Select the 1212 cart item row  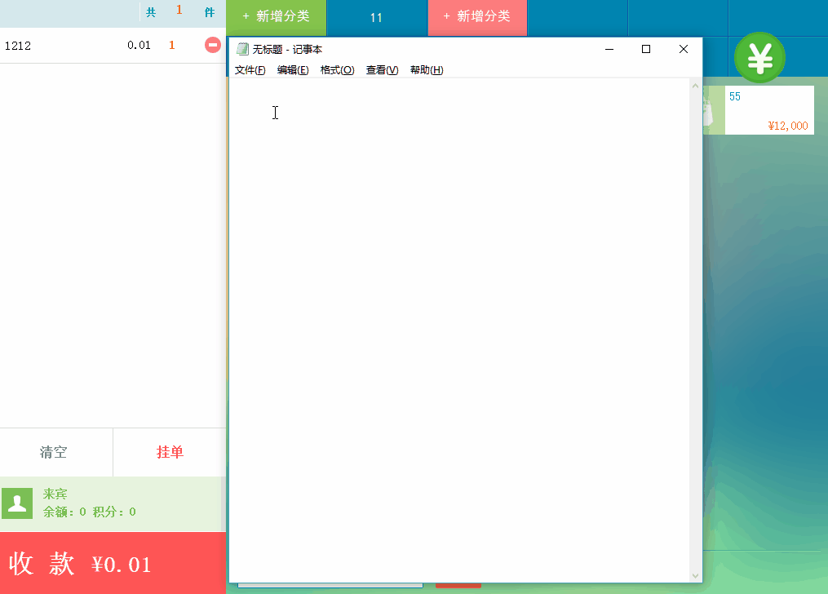113,46
